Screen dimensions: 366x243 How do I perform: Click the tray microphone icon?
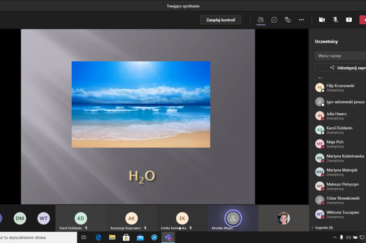(x=342, y=238)
